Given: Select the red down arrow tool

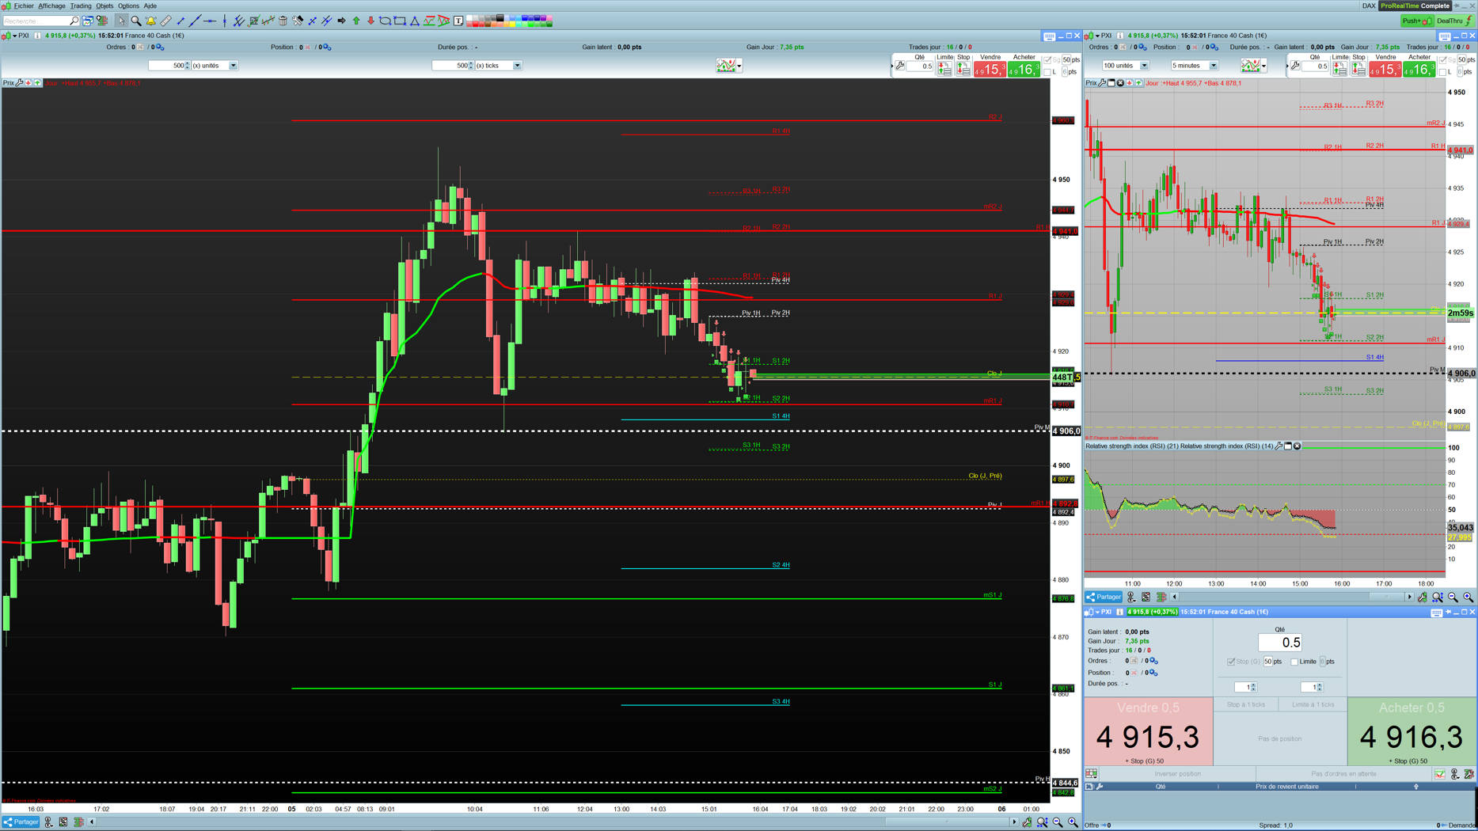Looking at the screenshot, I should 370,21.
